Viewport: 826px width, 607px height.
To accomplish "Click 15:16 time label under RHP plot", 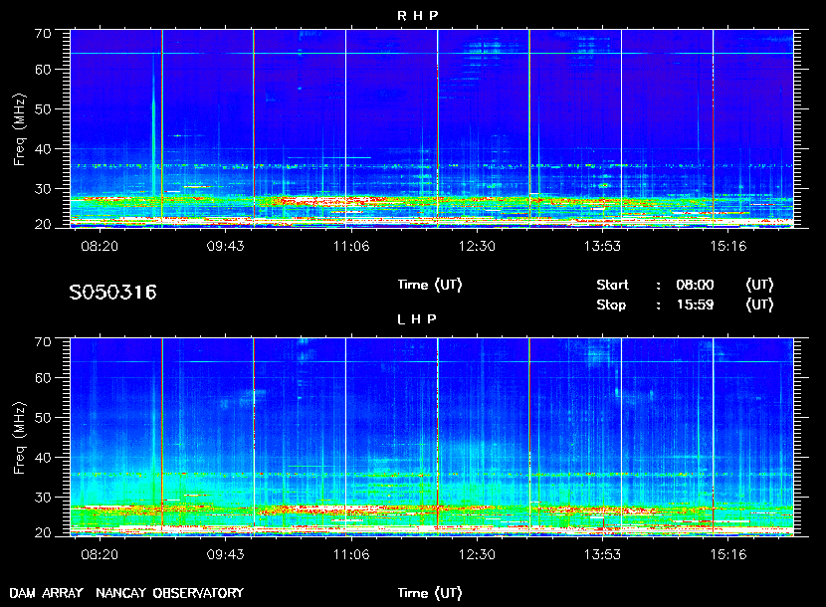I will point(728,246).
